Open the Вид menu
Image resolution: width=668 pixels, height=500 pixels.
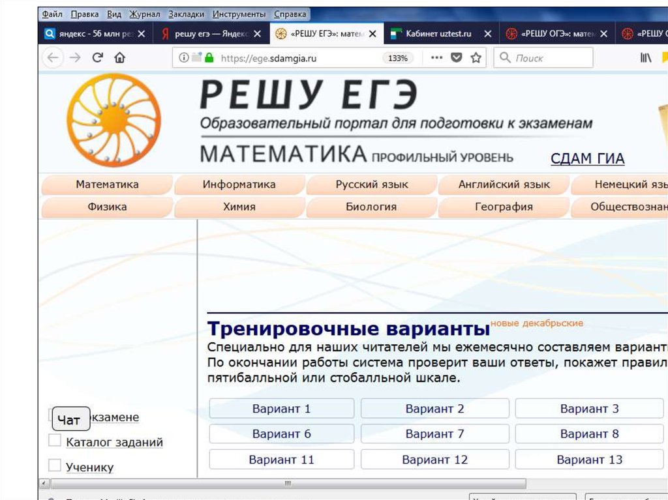click(x=114, y=14)
